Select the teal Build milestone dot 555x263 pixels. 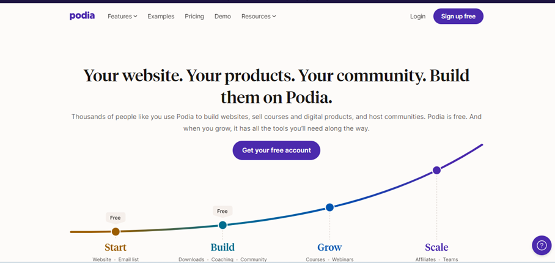(x=222, y=225)
